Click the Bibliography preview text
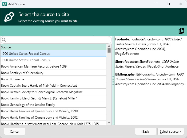The width and height of the screenshot is (187, 138). point(149,79)
